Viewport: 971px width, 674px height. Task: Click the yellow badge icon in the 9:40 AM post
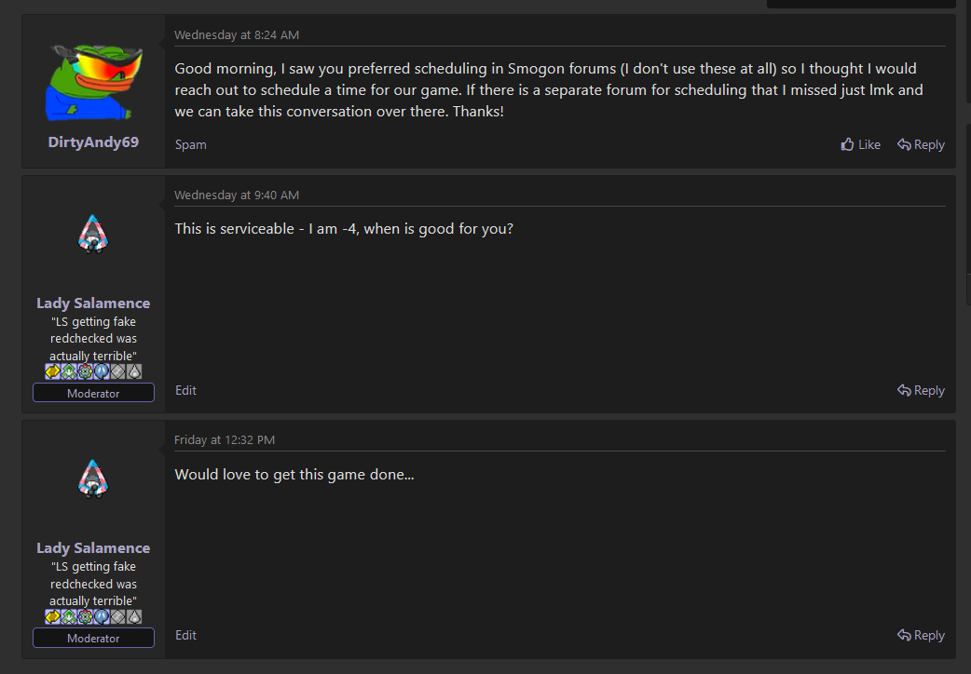point(53,371)
